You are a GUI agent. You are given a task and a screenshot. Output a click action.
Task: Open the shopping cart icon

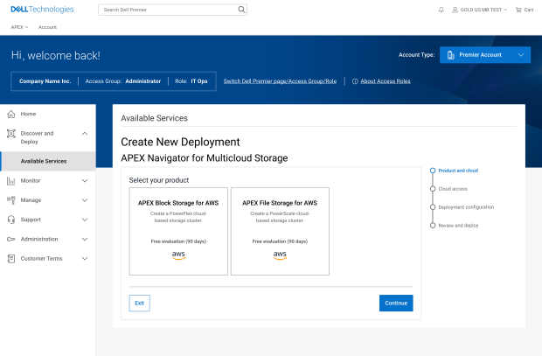click(518, 10)
